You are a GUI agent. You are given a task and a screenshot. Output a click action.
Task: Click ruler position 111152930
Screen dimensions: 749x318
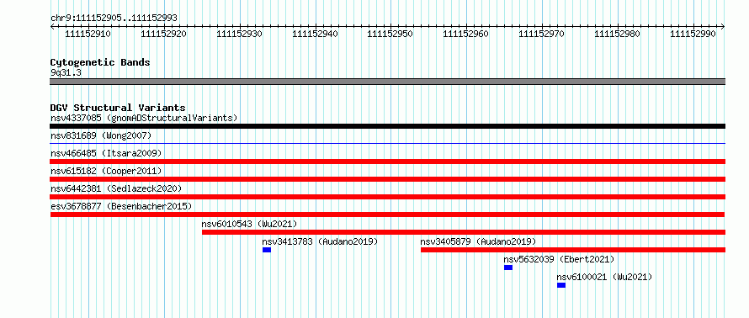239,34
